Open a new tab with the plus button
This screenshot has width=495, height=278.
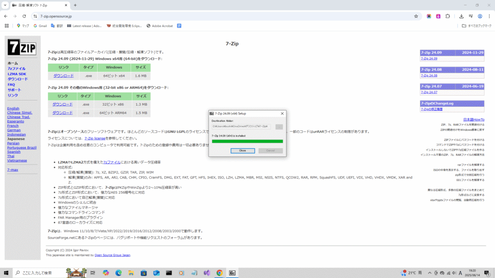click(x=75, y=5)
